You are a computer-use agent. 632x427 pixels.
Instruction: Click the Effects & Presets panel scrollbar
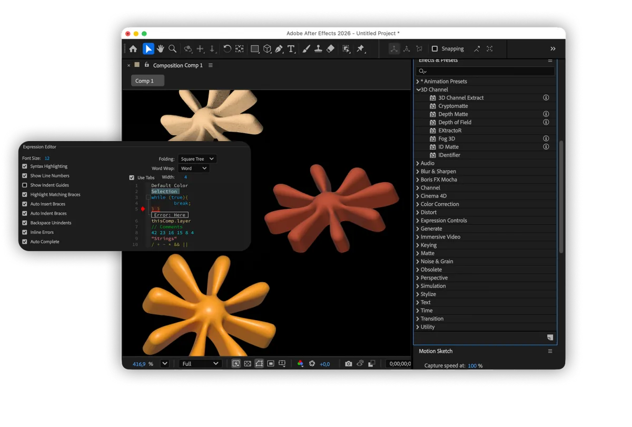pyautogui.click(x=561, y=197)
